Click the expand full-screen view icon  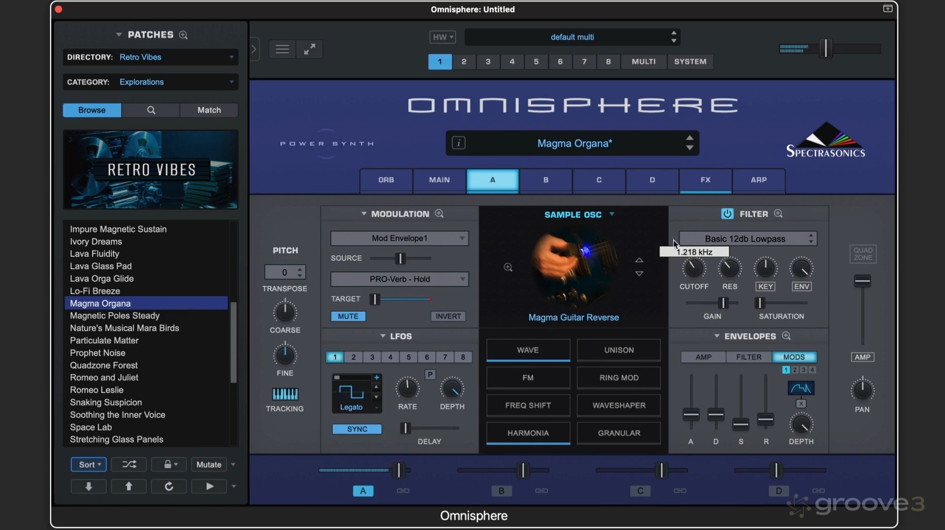click(x=310, y=49)
